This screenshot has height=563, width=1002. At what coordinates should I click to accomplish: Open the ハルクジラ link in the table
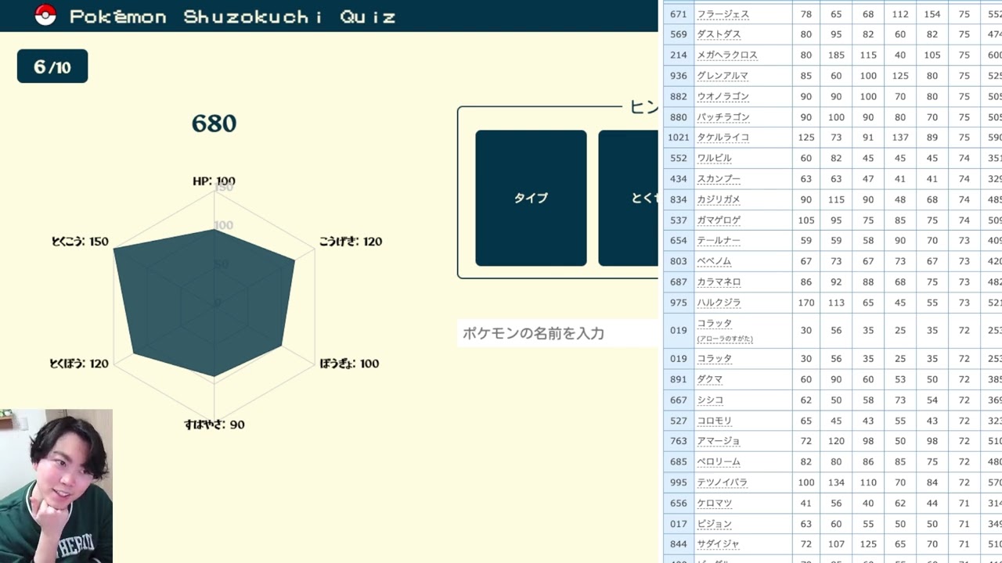(x=719, y=302)
